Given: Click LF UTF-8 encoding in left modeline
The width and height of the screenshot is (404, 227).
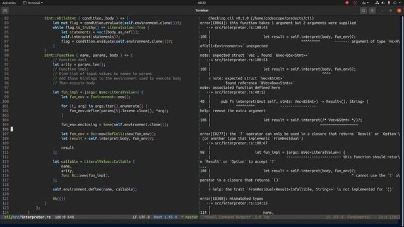Looking at the screenshot, I should click(x=141, y=217).
